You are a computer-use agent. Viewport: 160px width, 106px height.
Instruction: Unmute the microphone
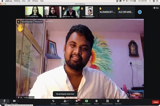tap(4, 102)
